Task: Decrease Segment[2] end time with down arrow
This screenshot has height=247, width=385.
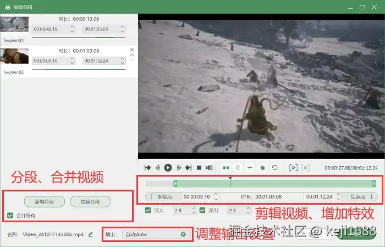Action: click(x=123, y=63)
